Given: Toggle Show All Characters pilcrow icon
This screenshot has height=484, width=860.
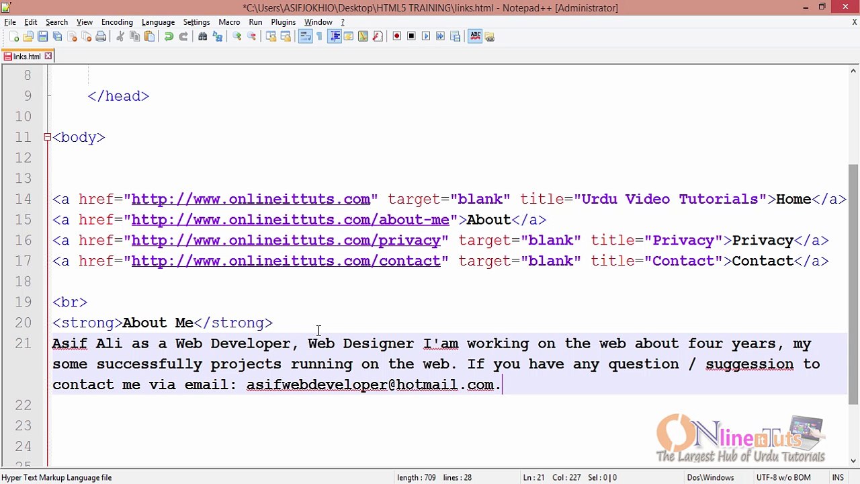Looking at the screenshot, I should point(319,36).
